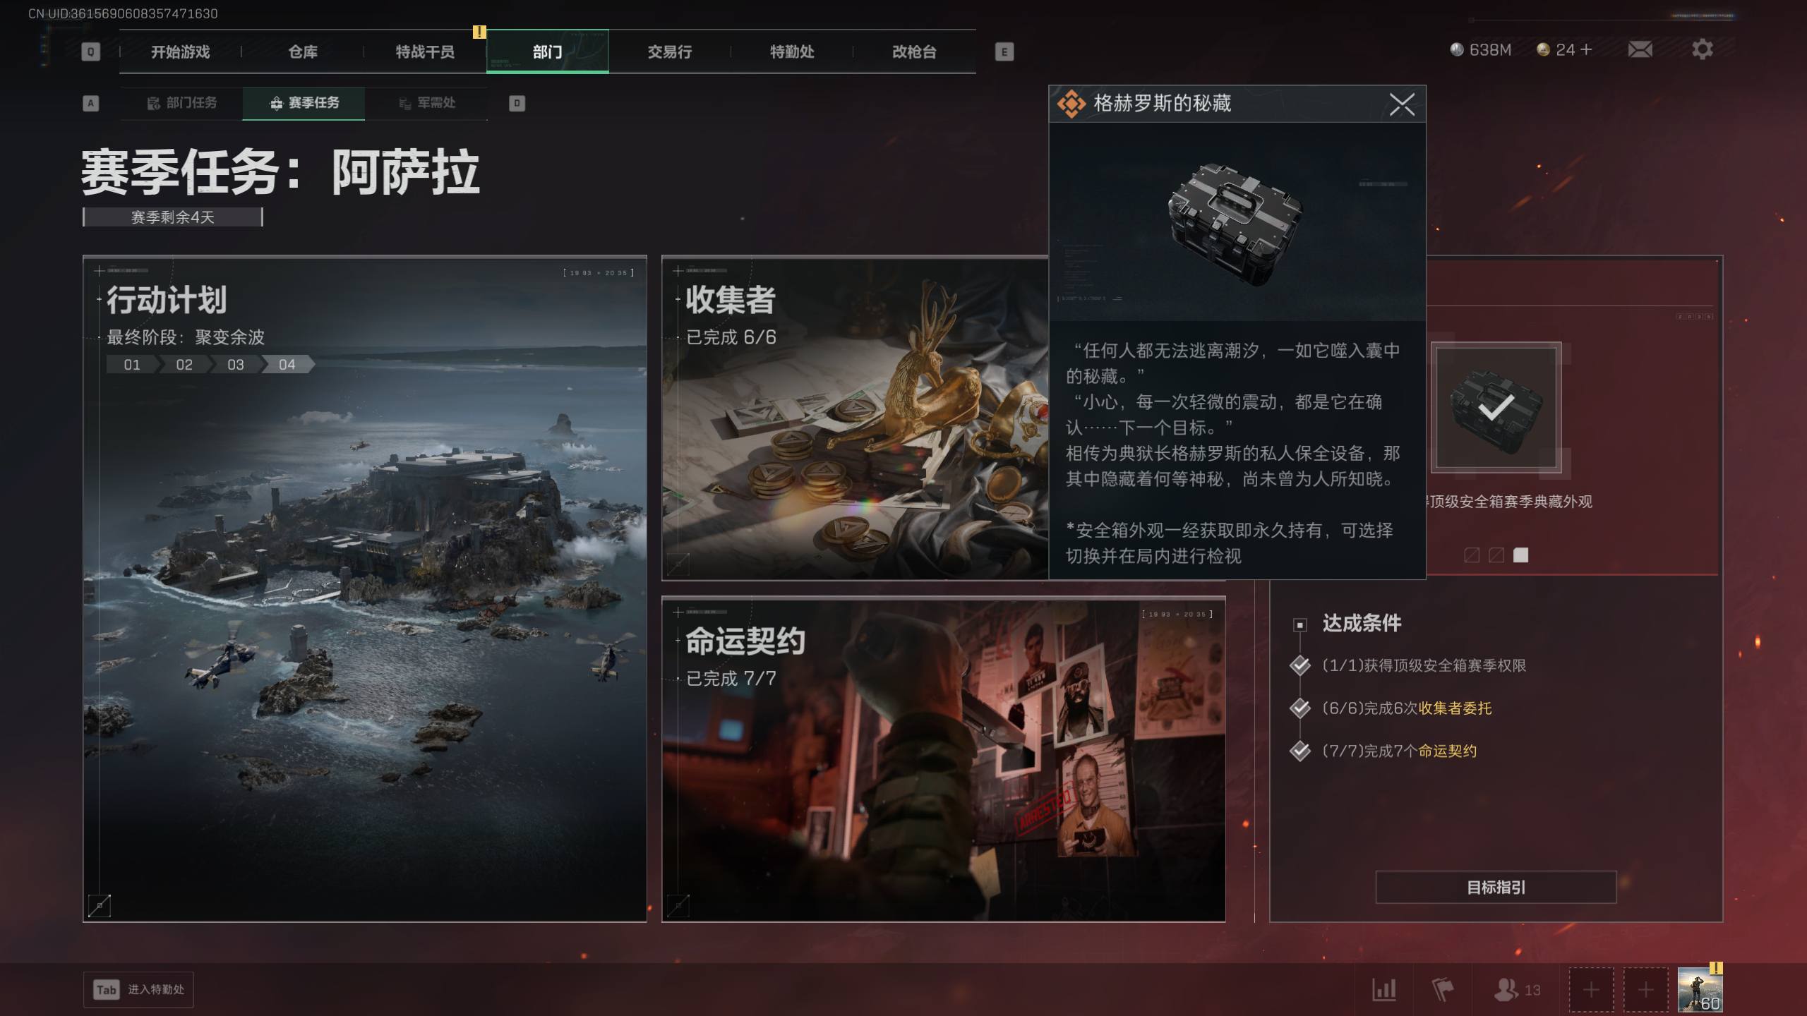The height and width of the screenshot is (1016, 1807).
Task: Open the 命运契约 mission card
Action: [x=943, y=758]
